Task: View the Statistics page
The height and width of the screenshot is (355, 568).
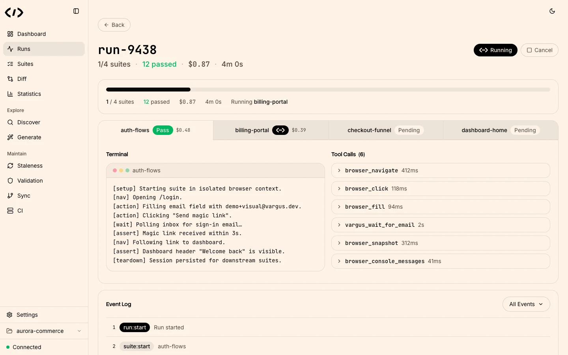Action: pyautogui.click(x=29, y=94)
